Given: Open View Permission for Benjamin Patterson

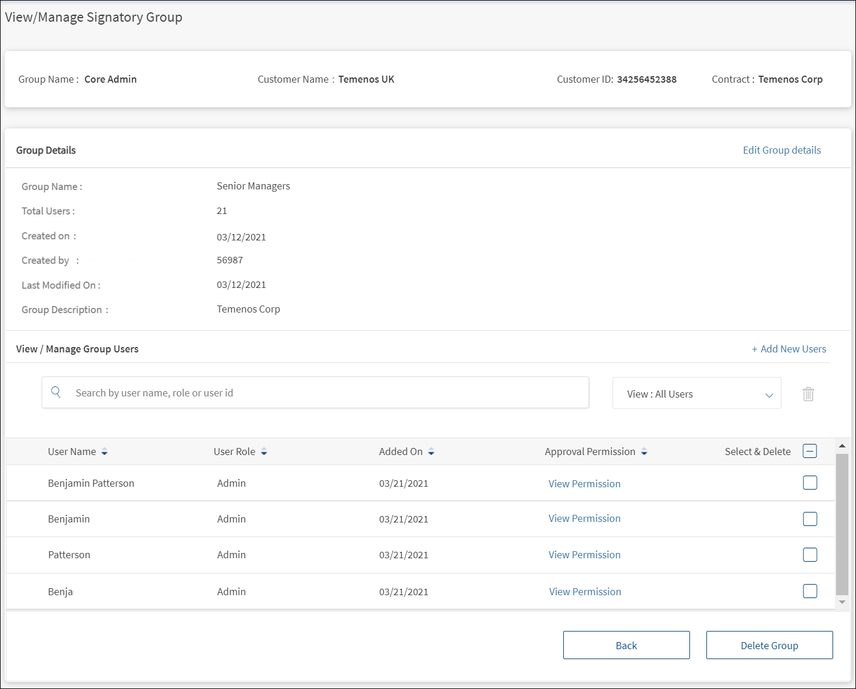Looking at the screenshot, I should coord(584,484).
